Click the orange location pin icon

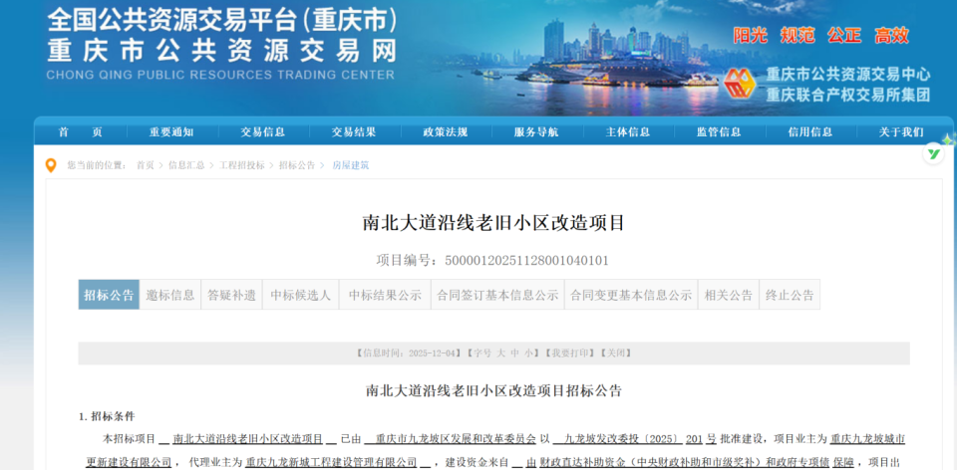[x=51, y=165]
